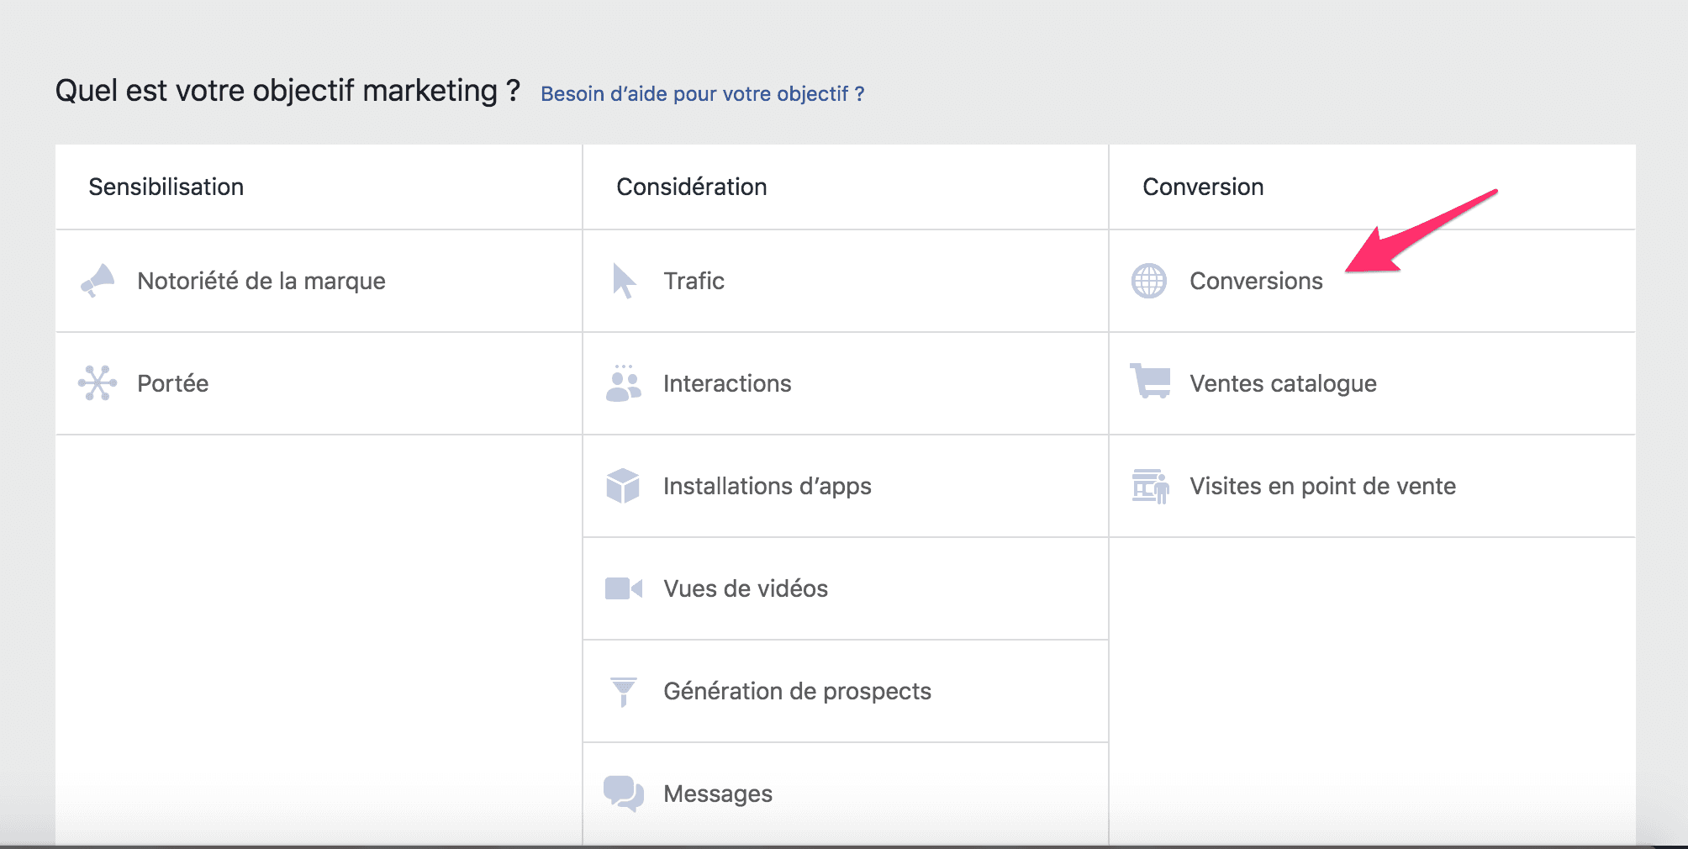Click the shopping cart icon for Ventes catalogue
Viewport: 1688px width, 849px height.
tap(1149, 383)
